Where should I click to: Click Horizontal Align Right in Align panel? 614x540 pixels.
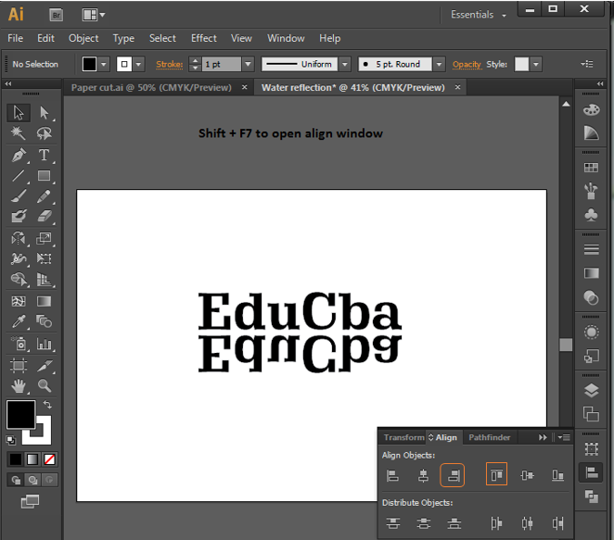coord(453,475)
